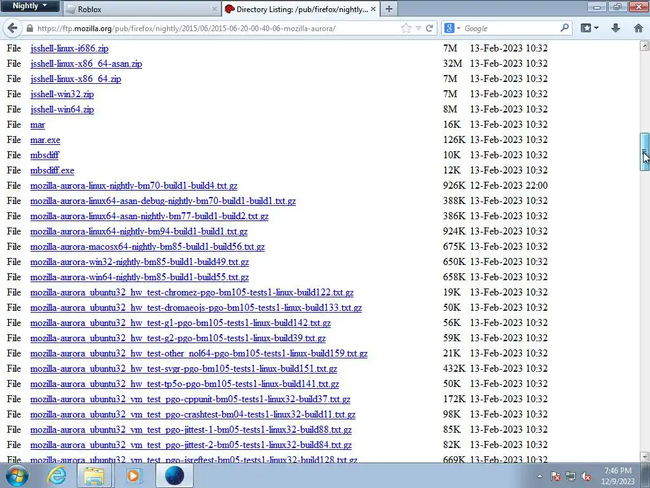
Task: Show hidden tray icons arrow
Action: pos(540,476)
